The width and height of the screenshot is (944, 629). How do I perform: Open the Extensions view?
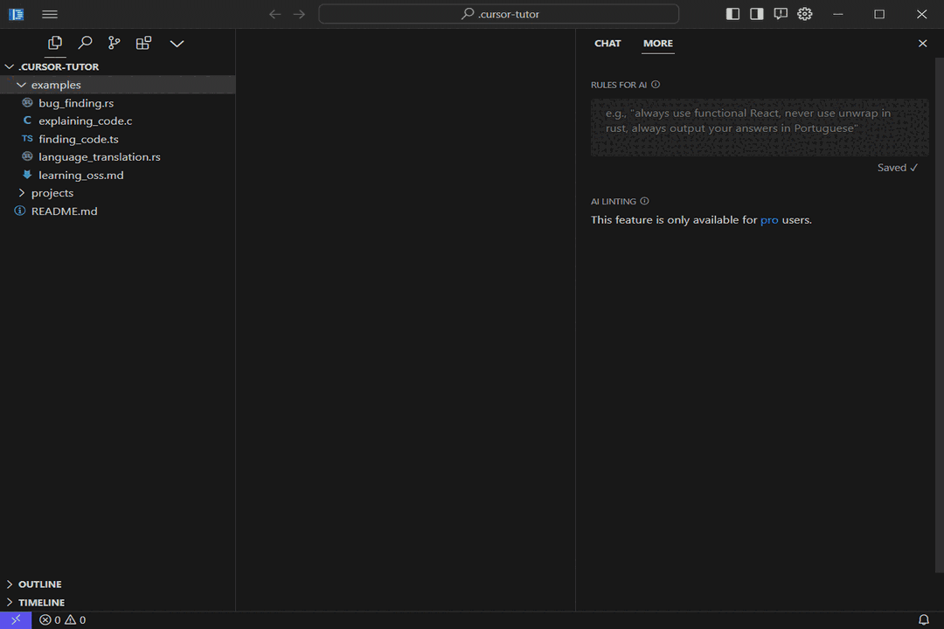[x=143, y=42]
